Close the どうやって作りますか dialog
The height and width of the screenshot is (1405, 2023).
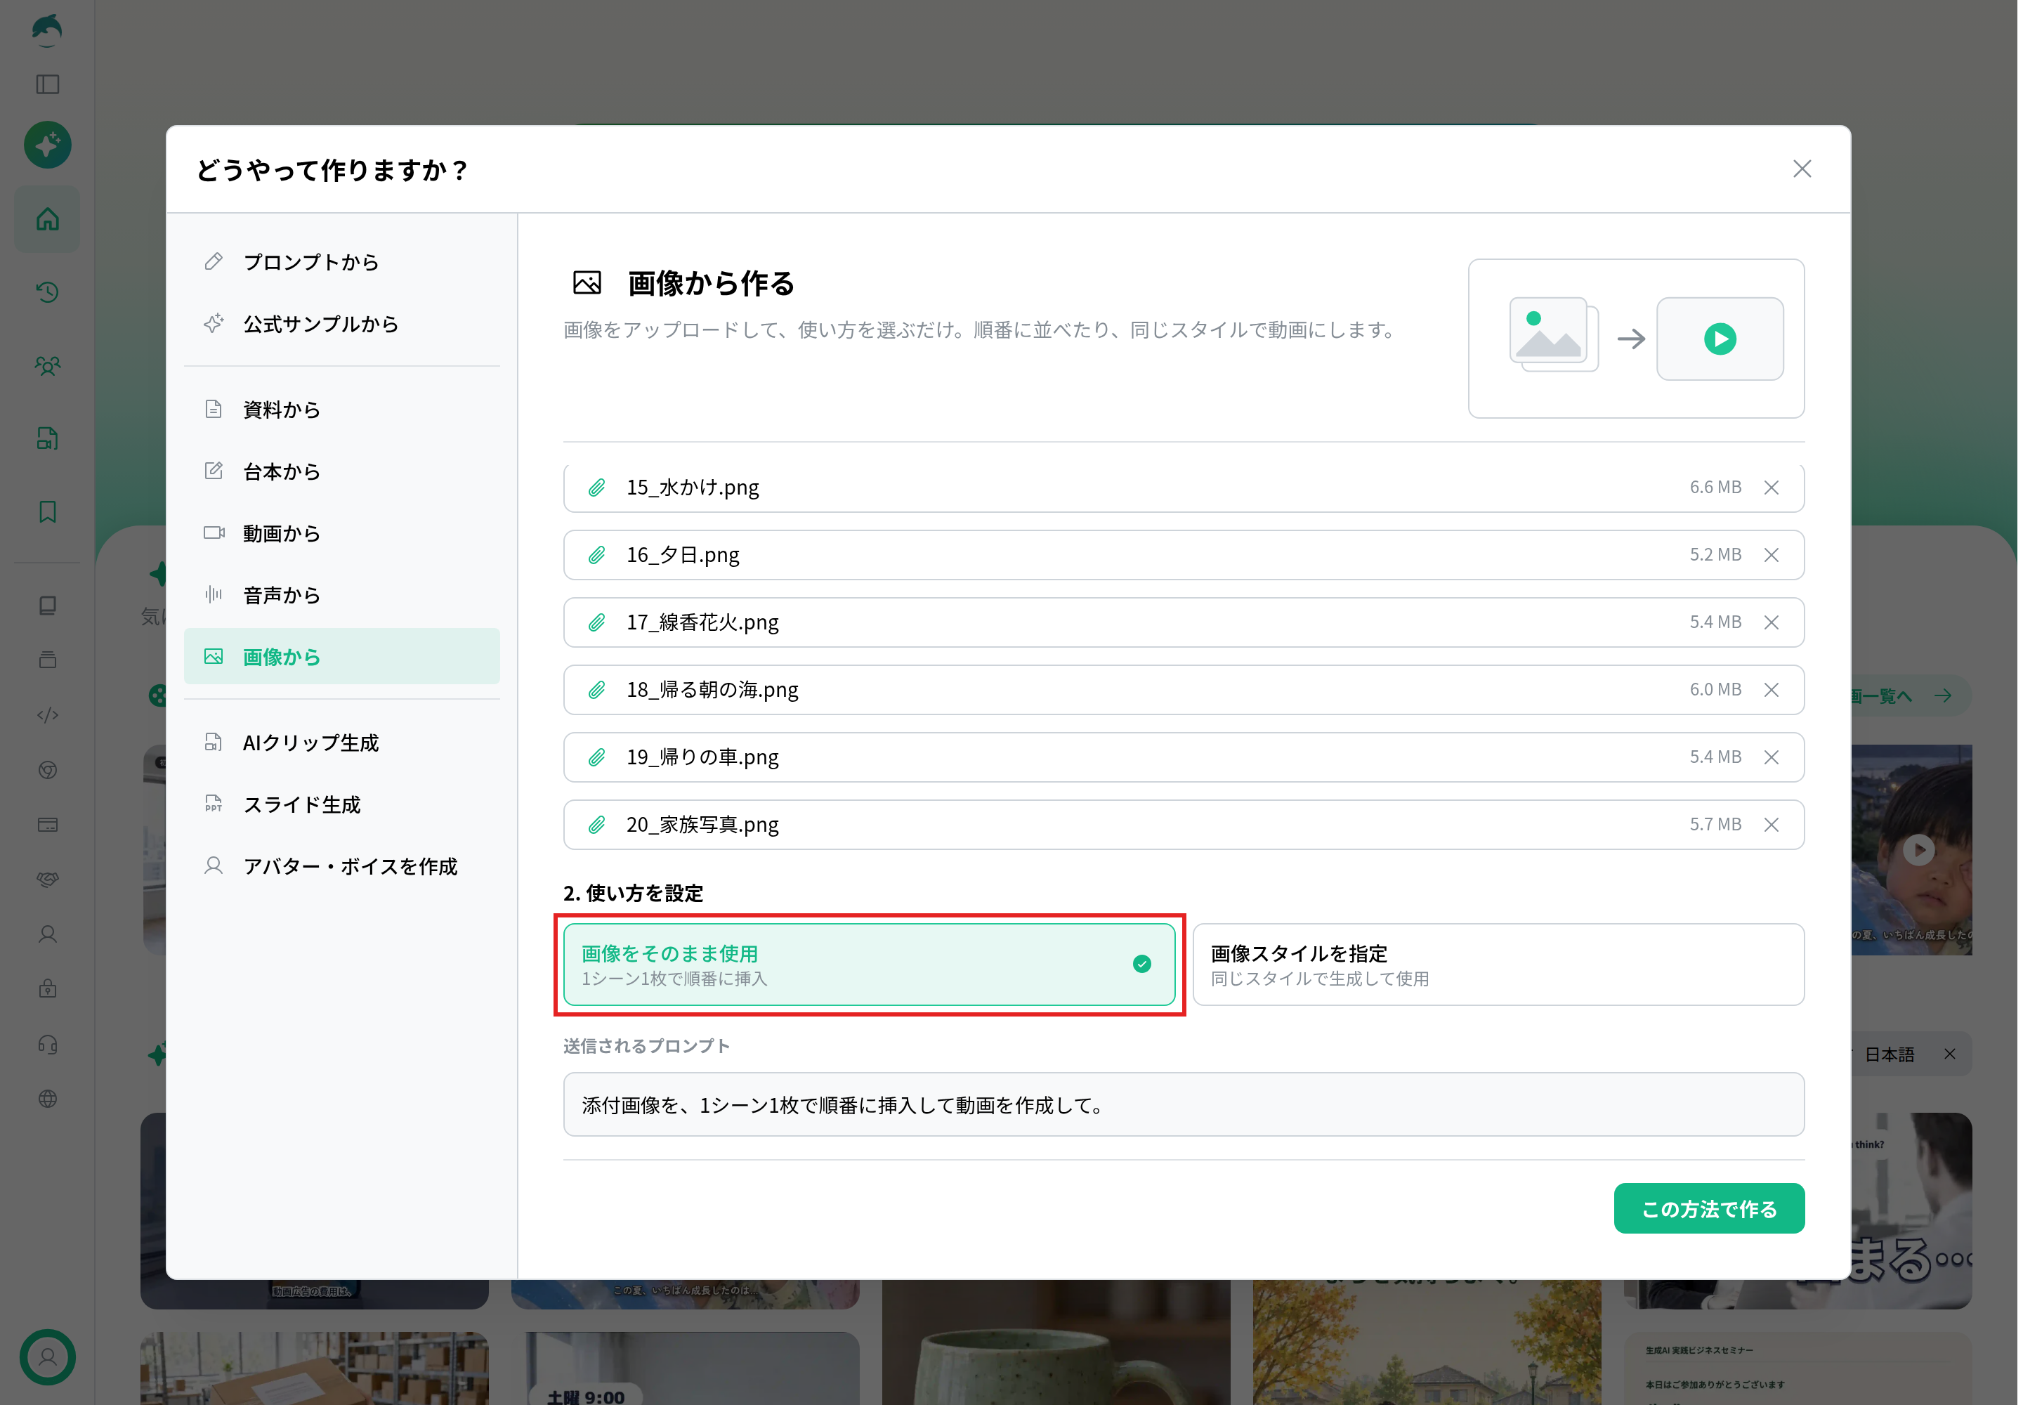pos(1802,169)
